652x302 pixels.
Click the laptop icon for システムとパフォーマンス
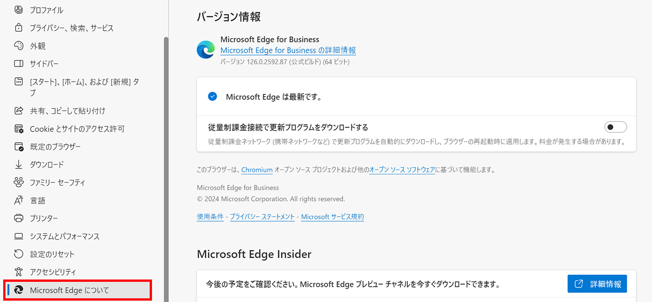click(x=18, y=236)
